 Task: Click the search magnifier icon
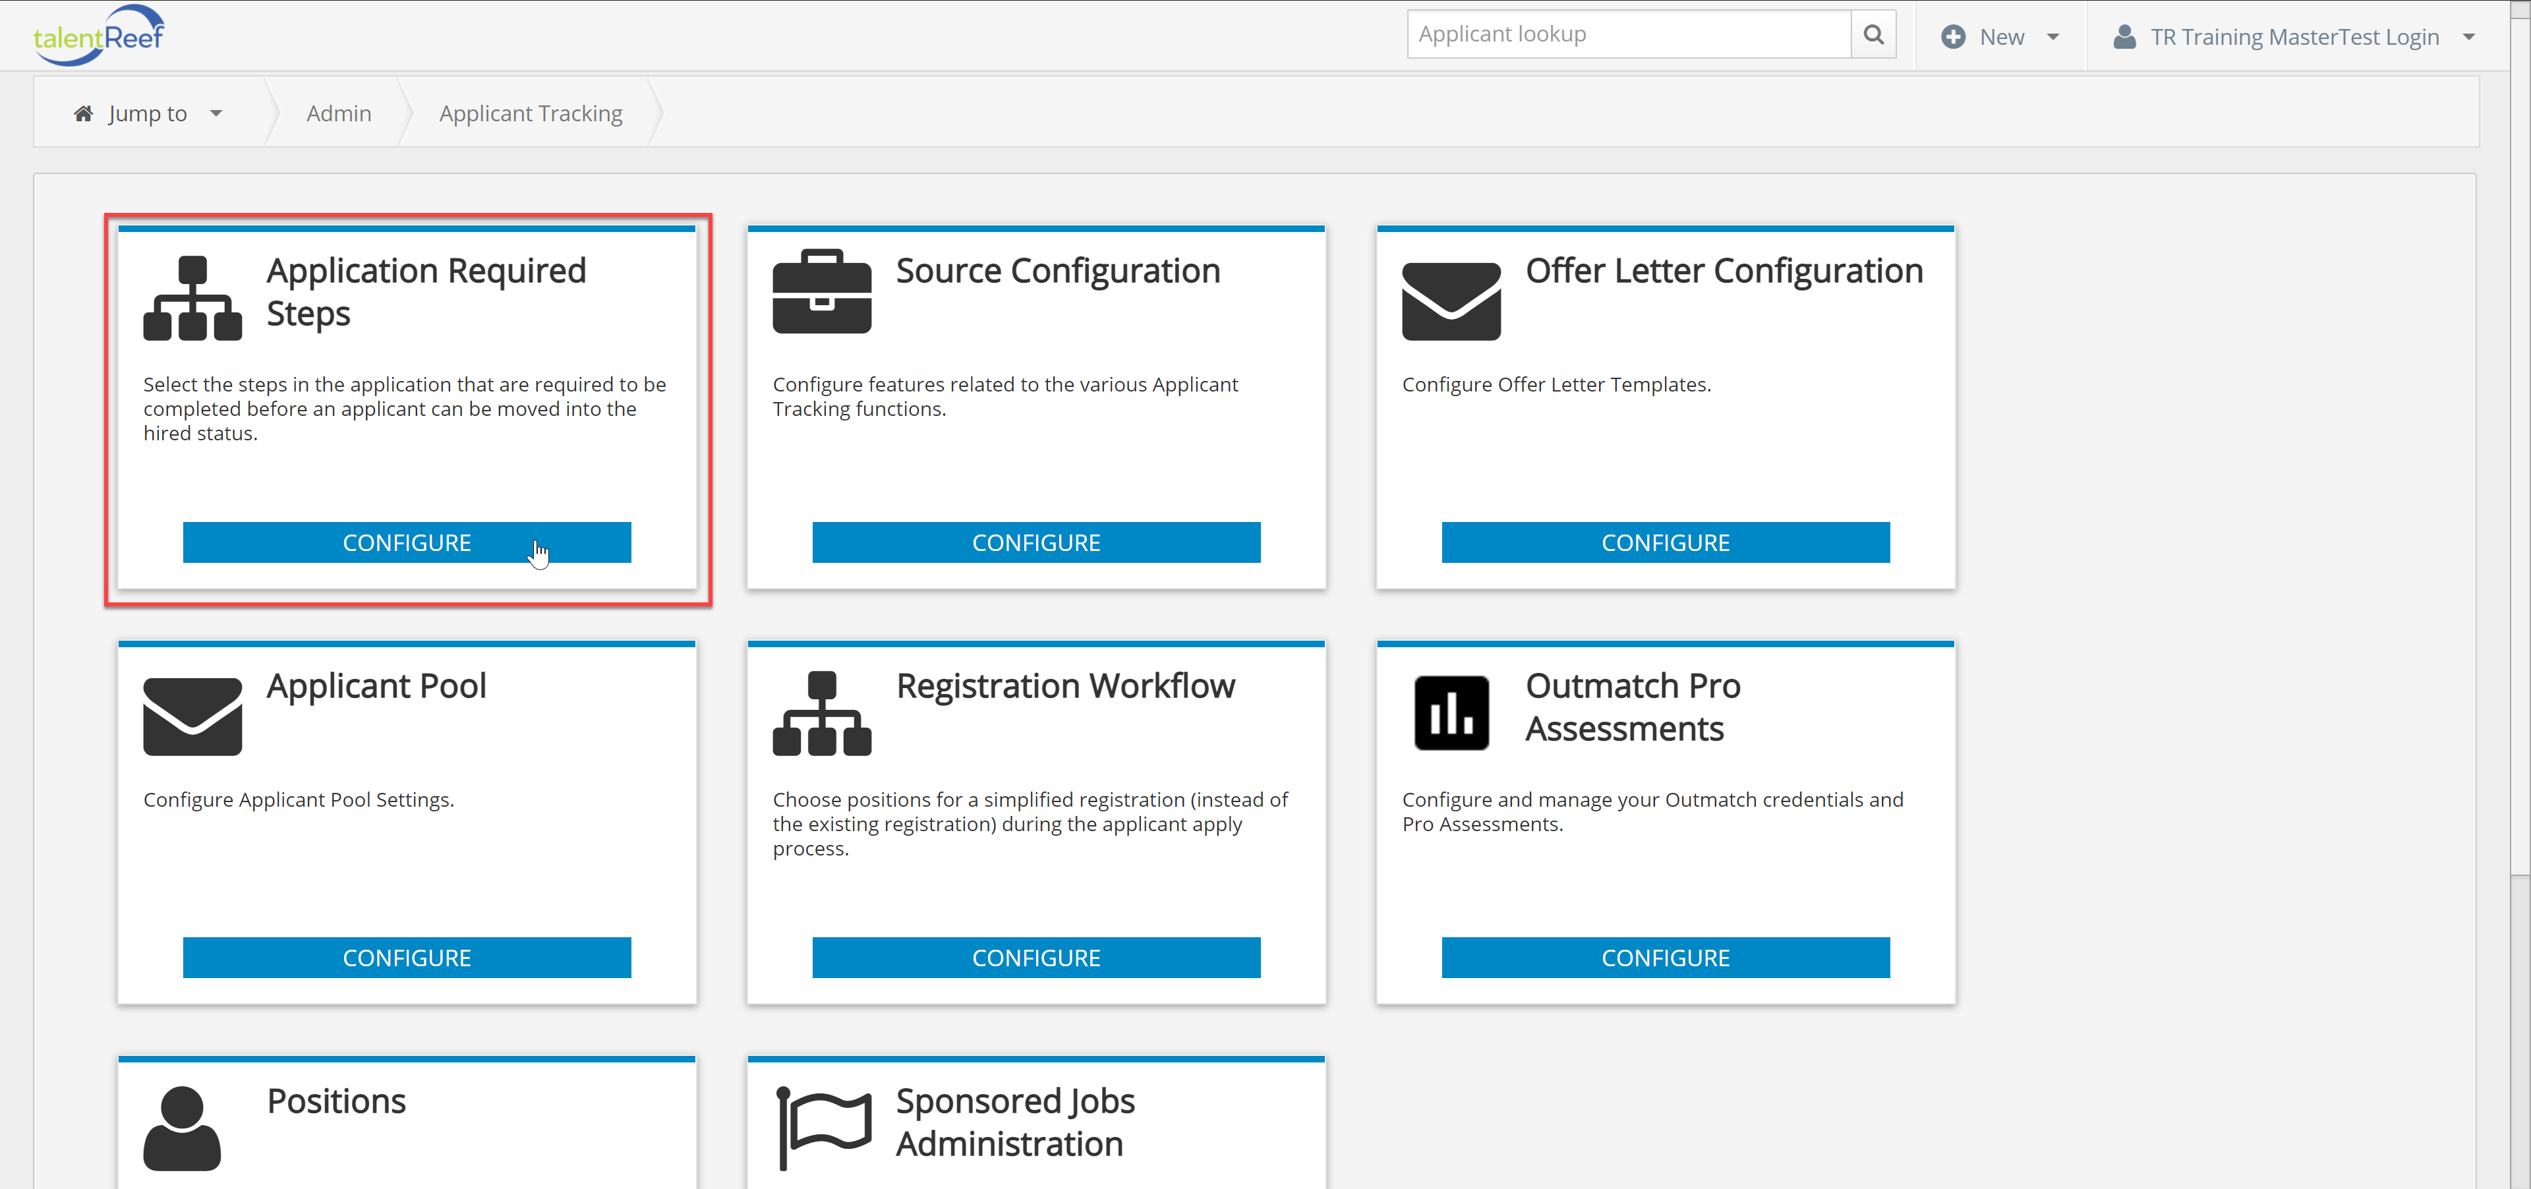(x=1873, y=34)
